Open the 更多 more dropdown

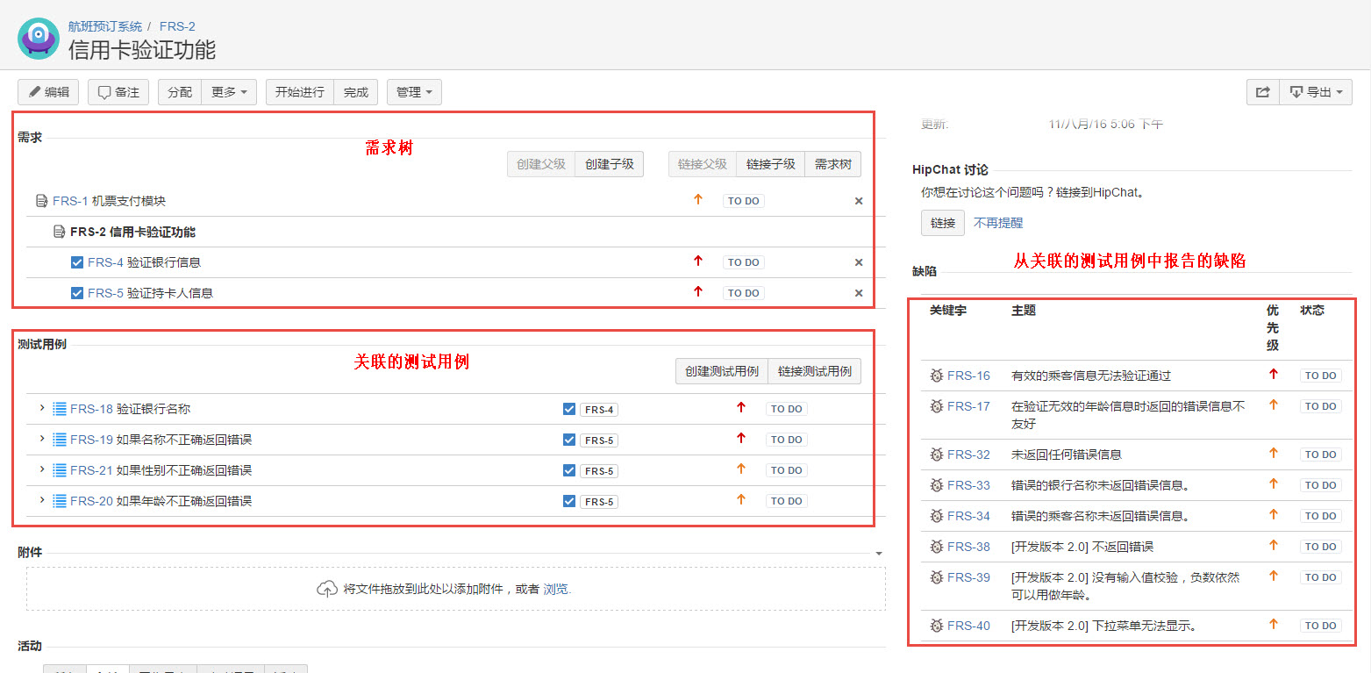tap(229, 92)
